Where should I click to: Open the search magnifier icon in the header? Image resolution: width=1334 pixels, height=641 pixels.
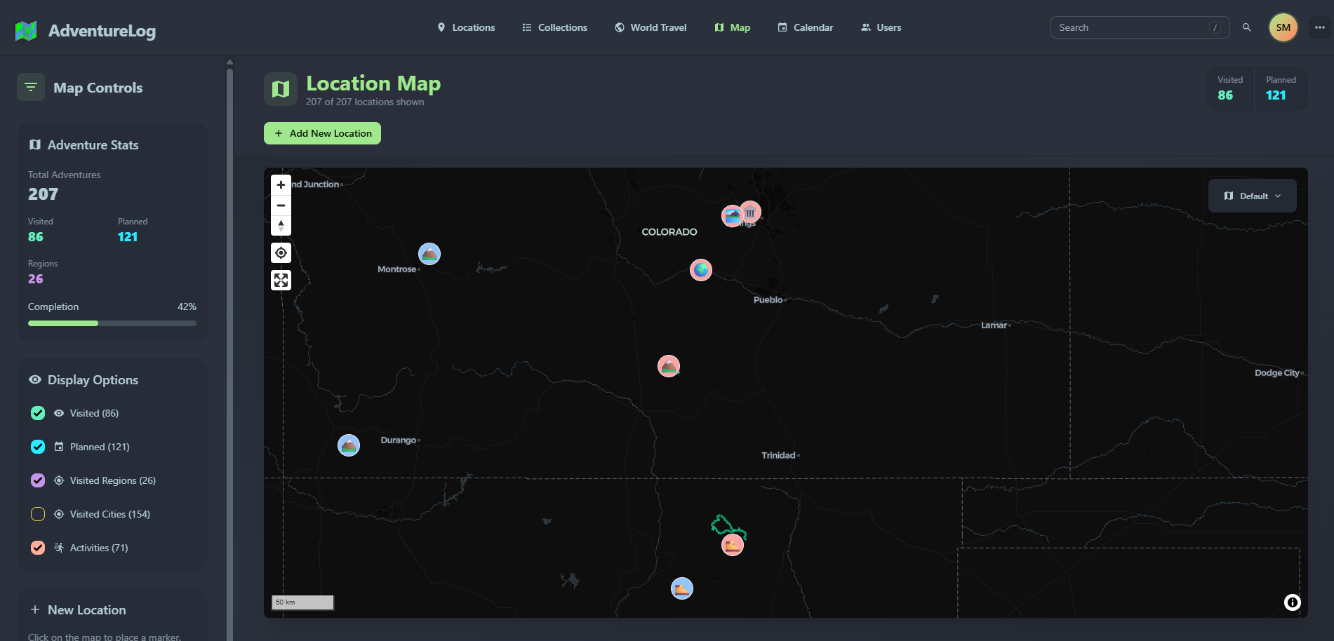tap(1247, 27)
